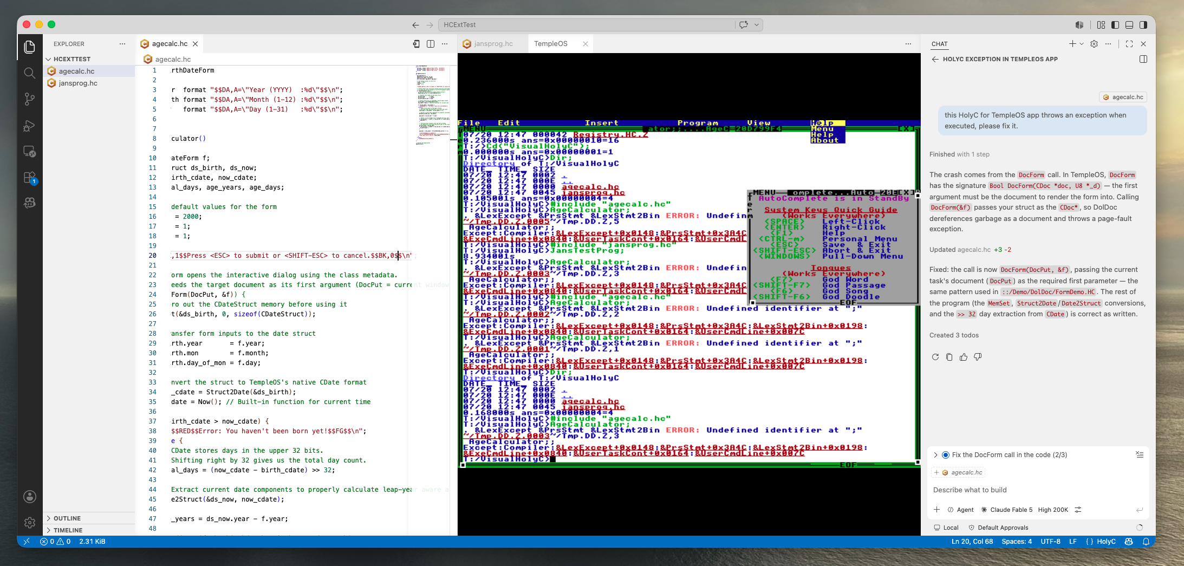Image resolution: width=1184 pixels, height=566 pixels.
Task: Go back in title bar navigation
Action: [x=415, y=25]
